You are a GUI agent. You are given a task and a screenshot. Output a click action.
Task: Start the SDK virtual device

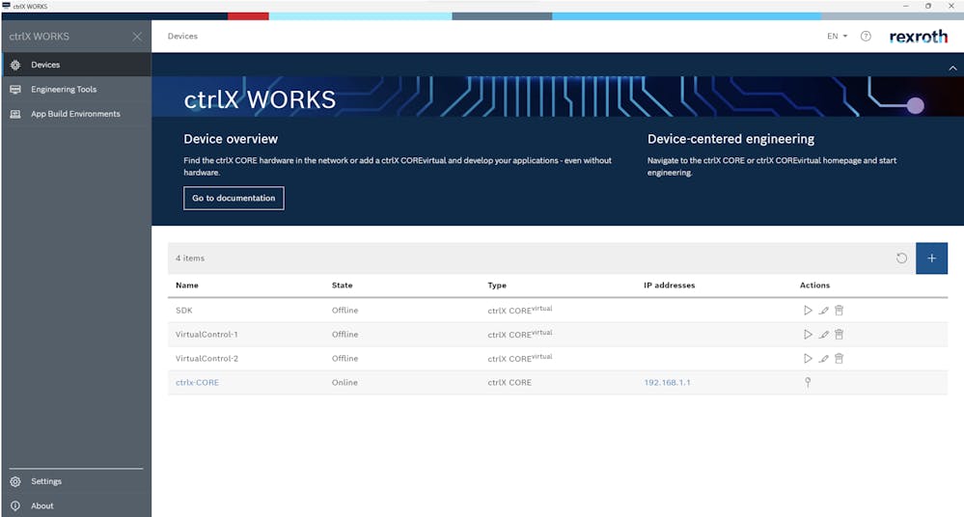click(x=808, y=311)
